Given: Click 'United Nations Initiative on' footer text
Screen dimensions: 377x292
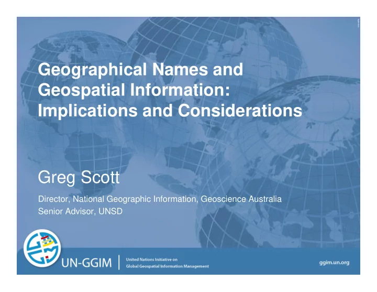Looking at the screenshot, I should click(152, 259).
